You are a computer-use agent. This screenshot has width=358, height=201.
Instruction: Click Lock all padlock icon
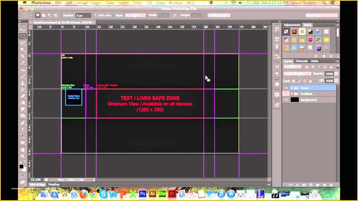pyautogui.click(x=310, y=81)
